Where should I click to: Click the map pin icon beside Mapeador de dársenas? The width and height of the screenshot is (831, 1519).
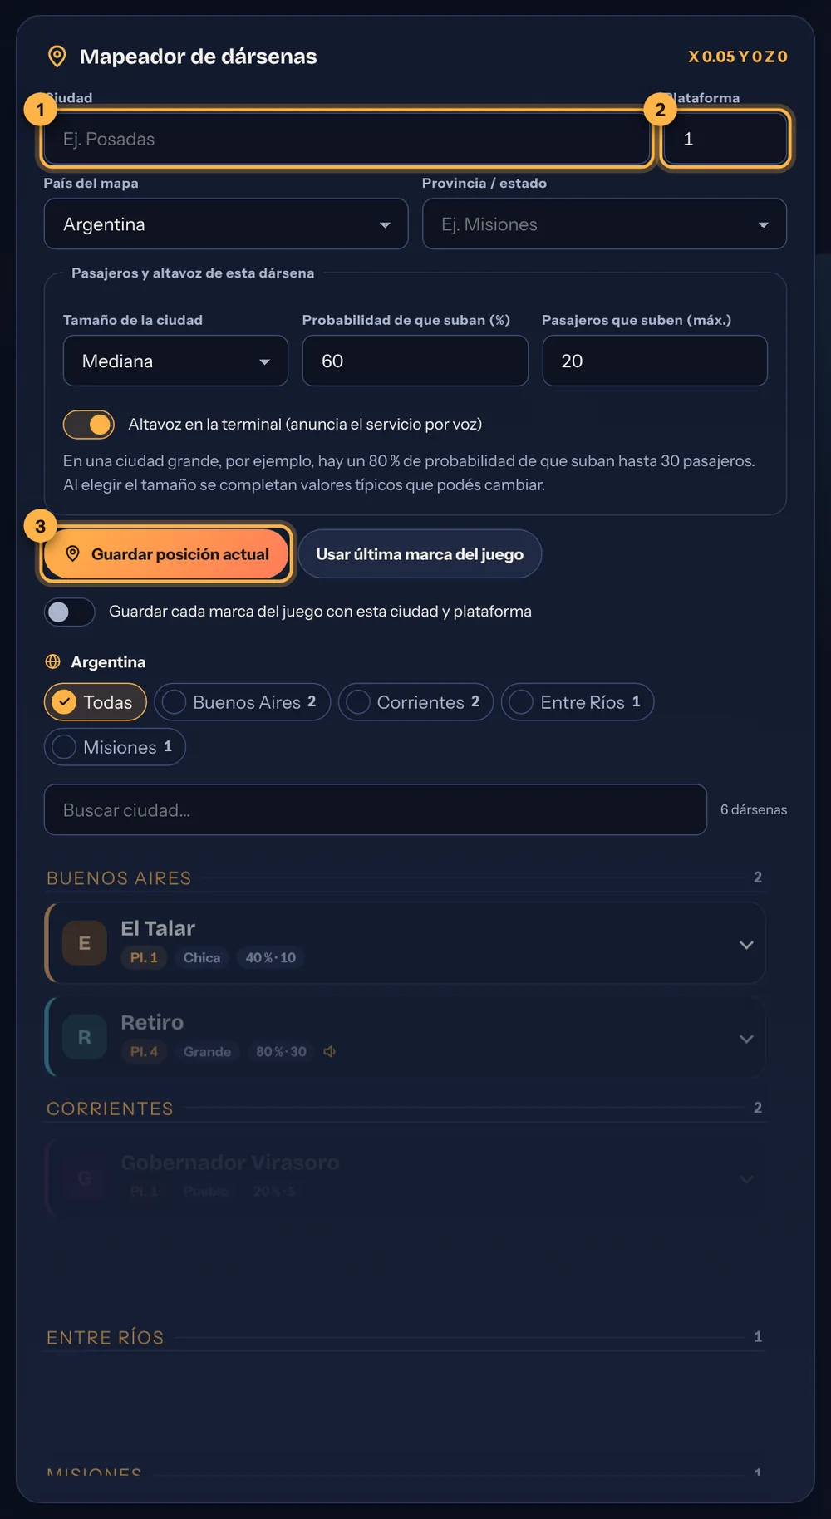point(57,57)
